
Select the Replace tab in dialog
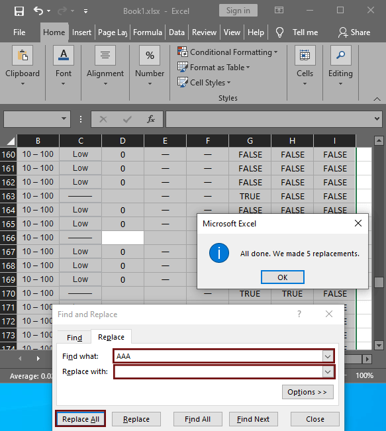pos(111,337)
